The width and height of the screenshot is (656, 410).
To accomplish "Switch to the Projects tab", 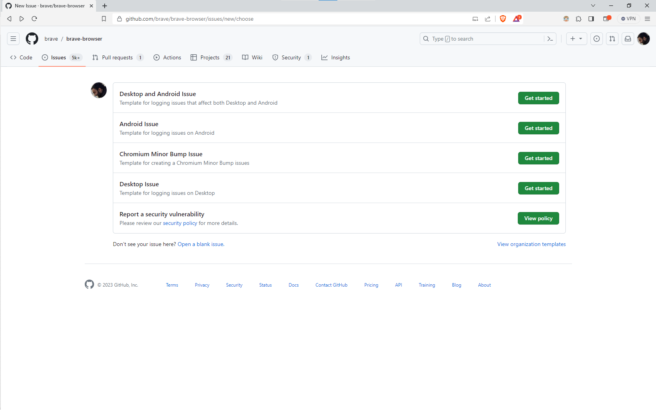I will [x=211, y=57].
